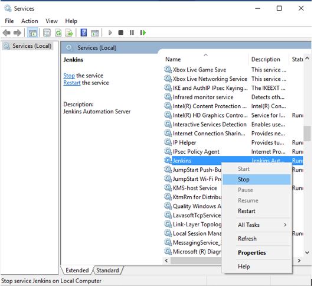Viewport: 314px width, 286px height.
Task: Choose Restart in the context menu
Action: click(x=257, y=211)
